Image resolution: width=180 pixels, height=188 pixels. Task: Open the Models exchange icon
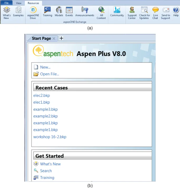(59, 10)
